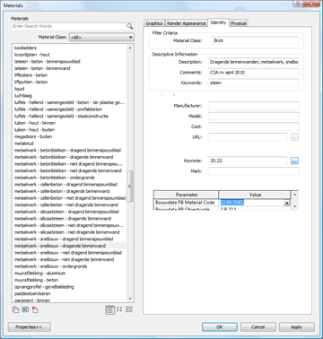Click the Value column header
The height and width of the screenshot is (339, 323).
pyautogui.click(x=255, y=195)
